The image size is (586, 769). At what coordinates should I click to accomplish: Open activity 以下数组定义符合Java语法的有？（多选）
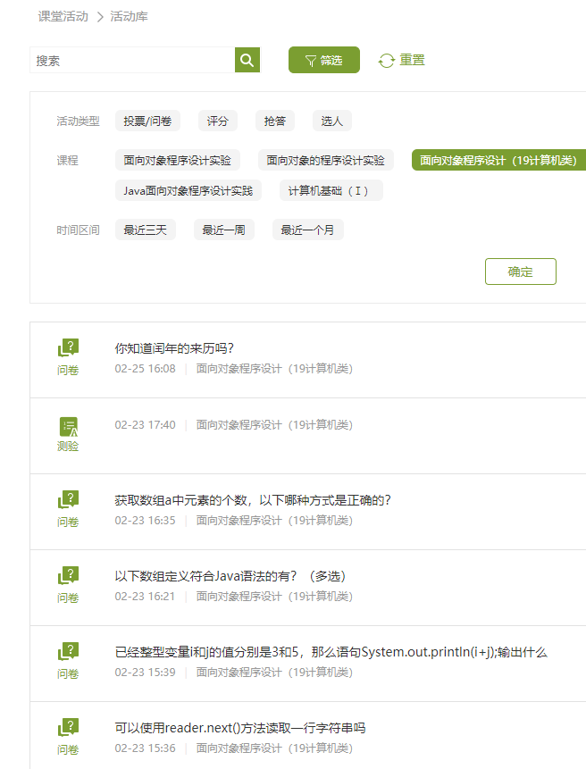[x=230, y=576]
